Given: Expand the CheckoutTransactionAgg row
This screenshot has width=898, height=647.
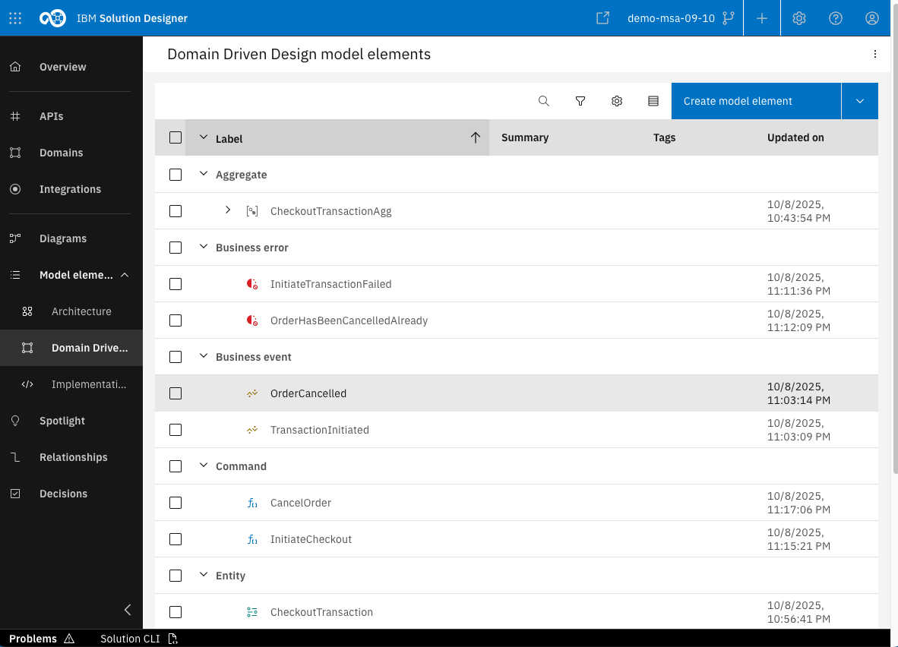Looking at the screenshot, I should pyautogui.click(x=228, y=210).
